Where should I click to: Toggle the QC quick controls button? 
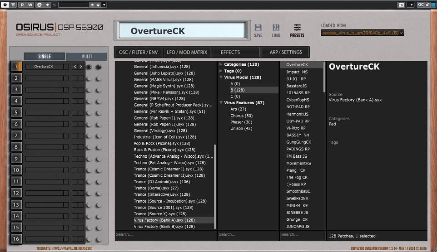[x=421, y=5]
